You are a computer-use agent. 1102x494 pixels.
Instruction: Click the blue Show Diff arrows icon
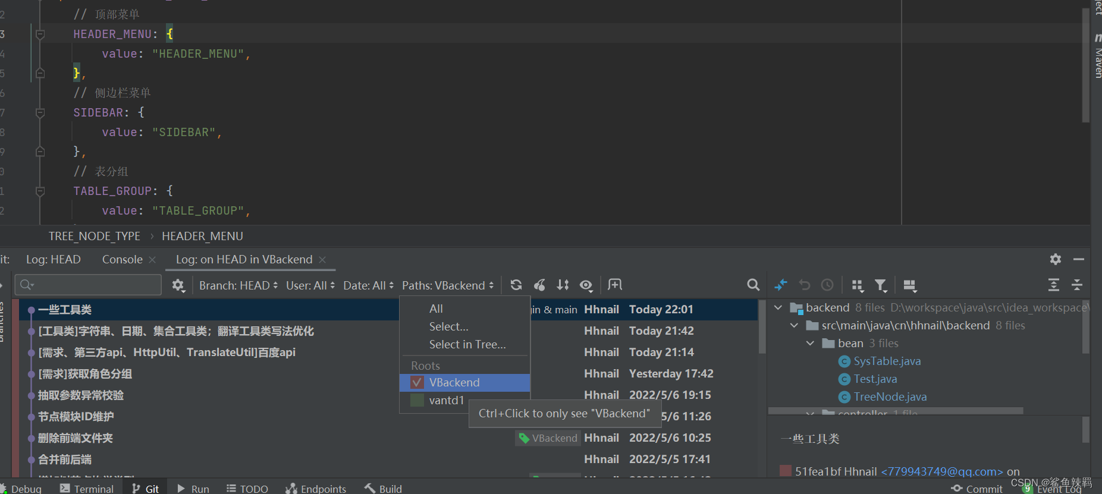coord(781,285)
